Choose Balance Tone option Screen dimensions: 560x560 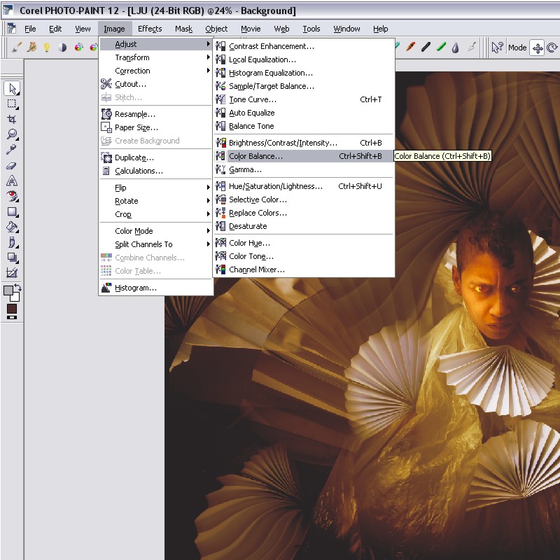tap(304, 126)
